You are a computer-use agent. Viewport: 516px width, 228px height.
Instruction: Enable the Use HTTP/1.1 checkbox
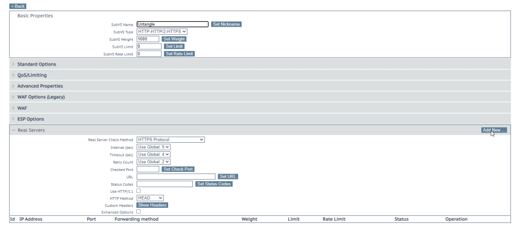(139, 191)
